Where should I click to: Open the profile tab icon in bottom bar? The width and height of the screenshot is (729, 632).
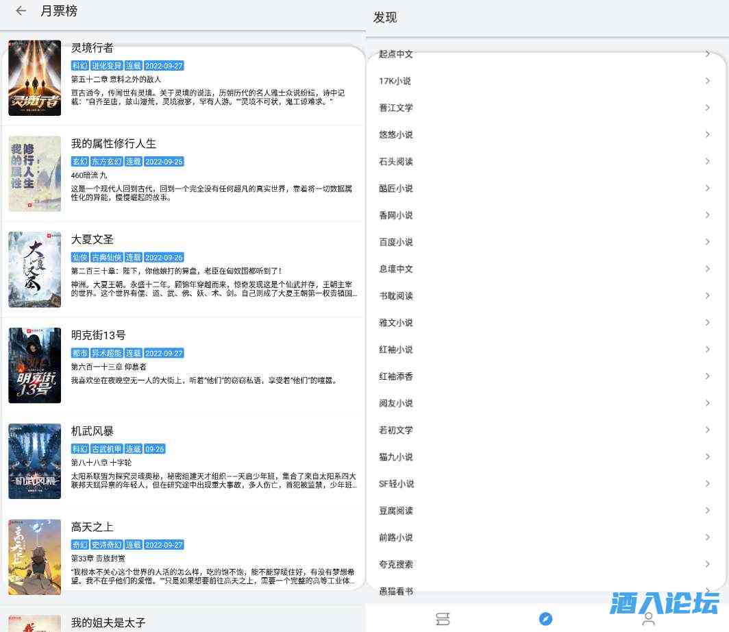[649, 619]
